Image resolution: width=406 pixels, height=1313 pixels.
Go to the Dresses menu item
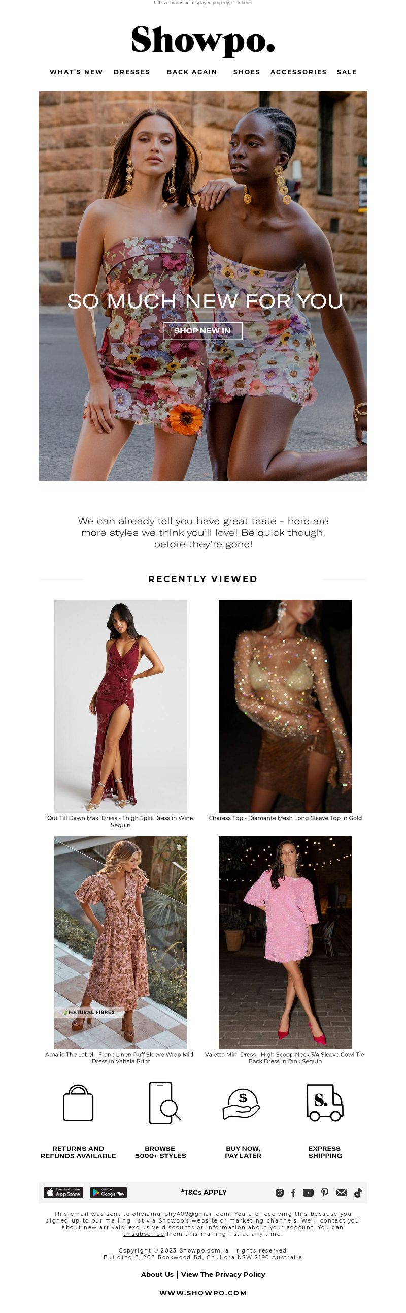click(x=132, y=72)
